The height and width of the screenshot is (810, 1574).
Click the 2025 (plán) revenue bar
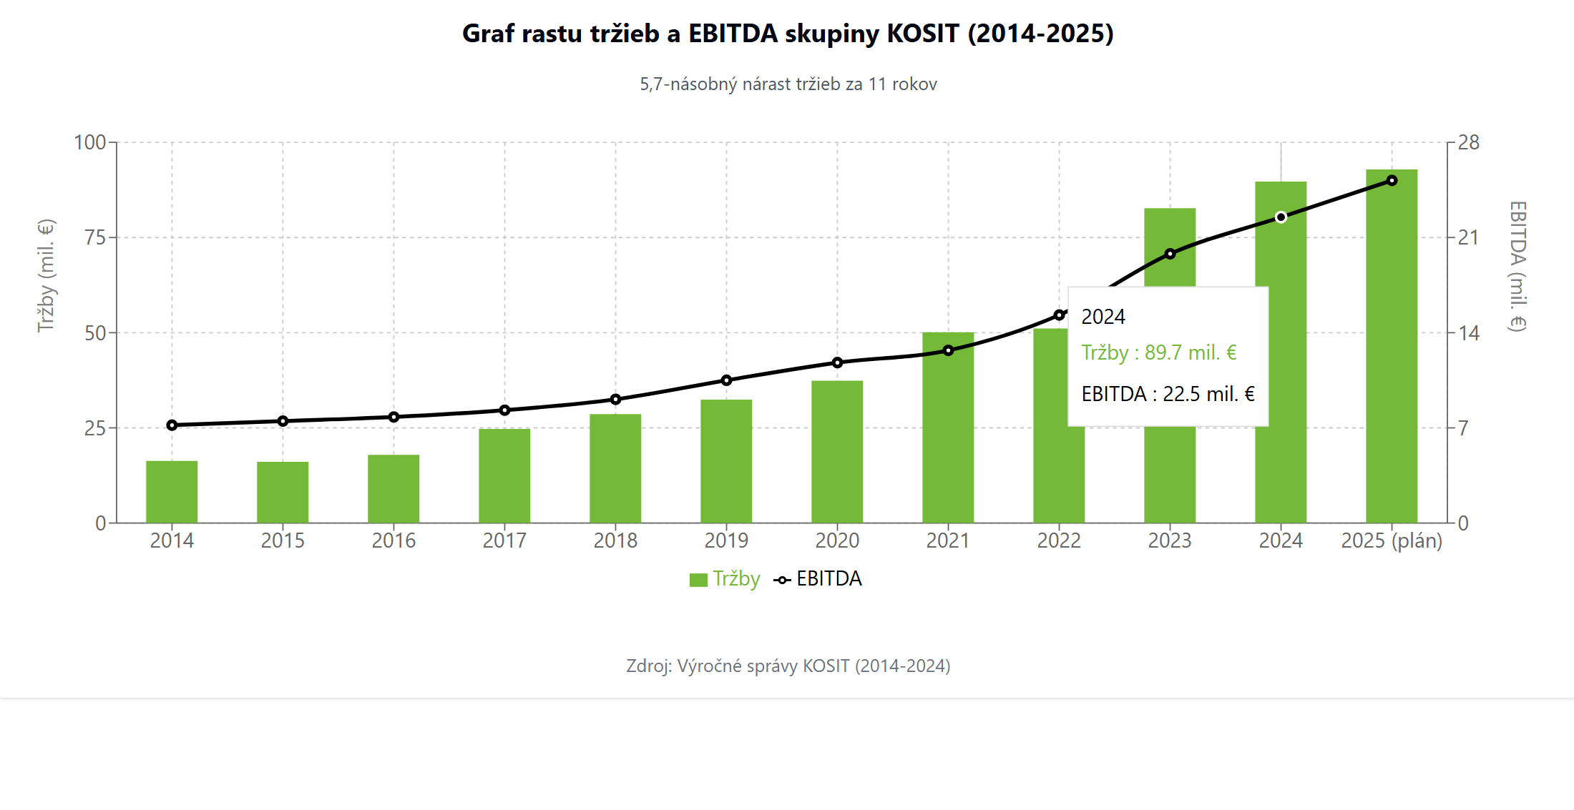coord(1392,346)
